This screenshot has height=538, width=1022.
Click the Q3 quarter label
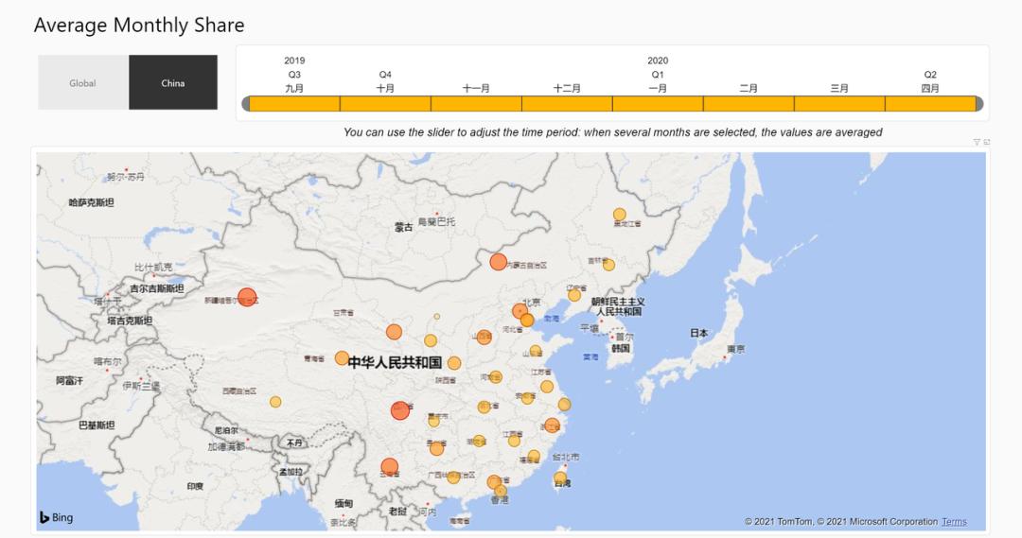[x=294, y=75]
